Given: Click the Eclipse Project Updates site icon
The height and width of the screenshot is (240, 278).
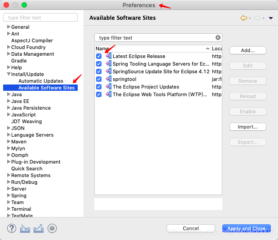Looking at the screenshot, I should [108, 87].
